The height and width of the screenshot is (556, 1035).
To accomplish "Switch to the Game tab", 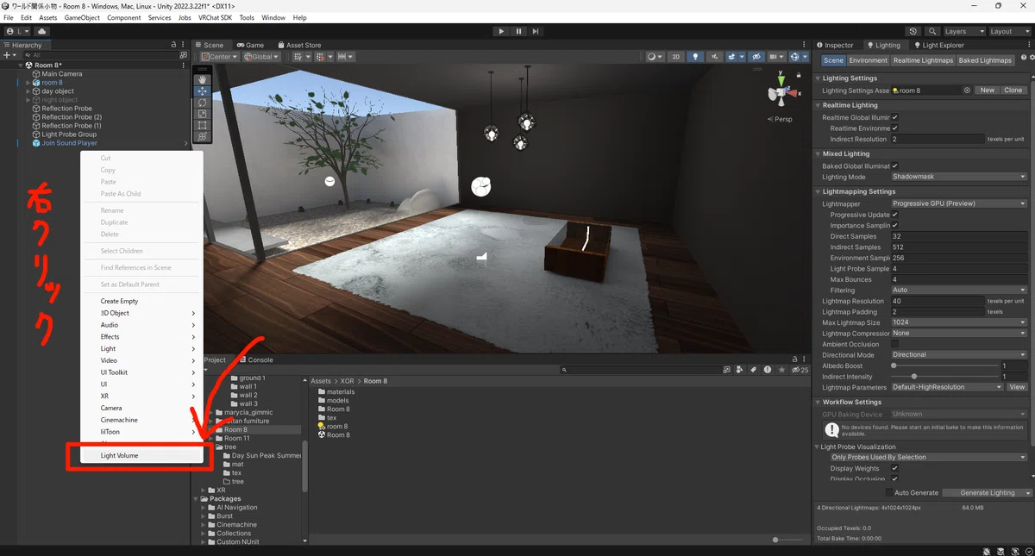I will [250, 45].
